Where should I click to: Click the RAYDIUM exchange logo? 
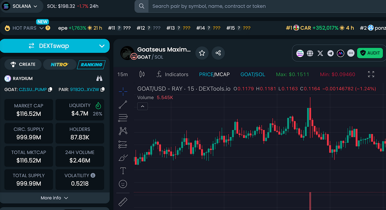(8, 78)
